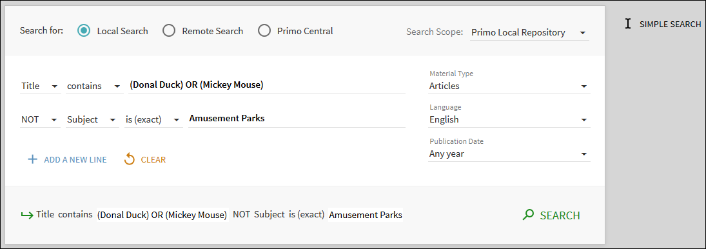Screen dimensions: 706x249
Task: Click ADD A NEW LINE link
Action: pyautogui.click(x=75, y=159)
